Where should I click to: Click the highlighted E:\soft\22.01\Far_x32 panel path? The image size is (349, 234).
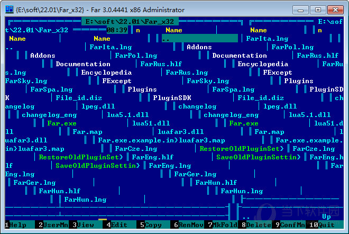(x=130, y=22)
